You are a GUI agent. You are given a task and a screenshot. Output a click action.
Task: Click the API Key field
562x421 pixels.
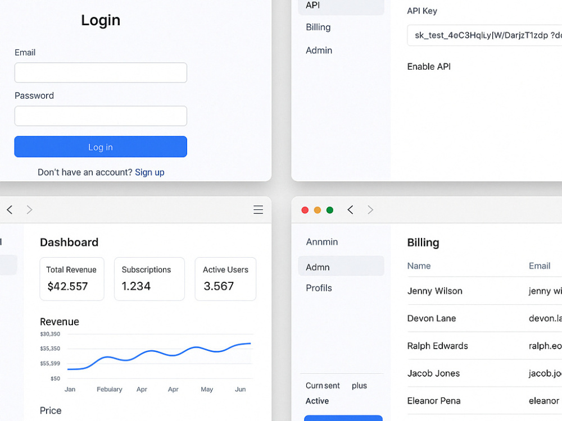tap(484, 35)
